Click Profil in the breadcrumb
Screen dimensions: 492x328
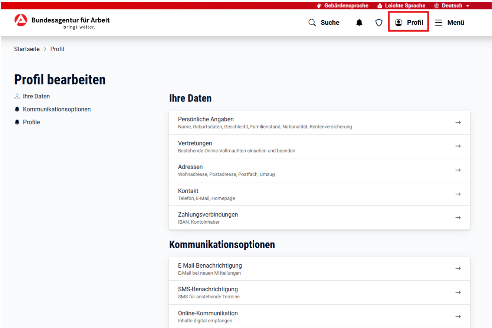57,49
